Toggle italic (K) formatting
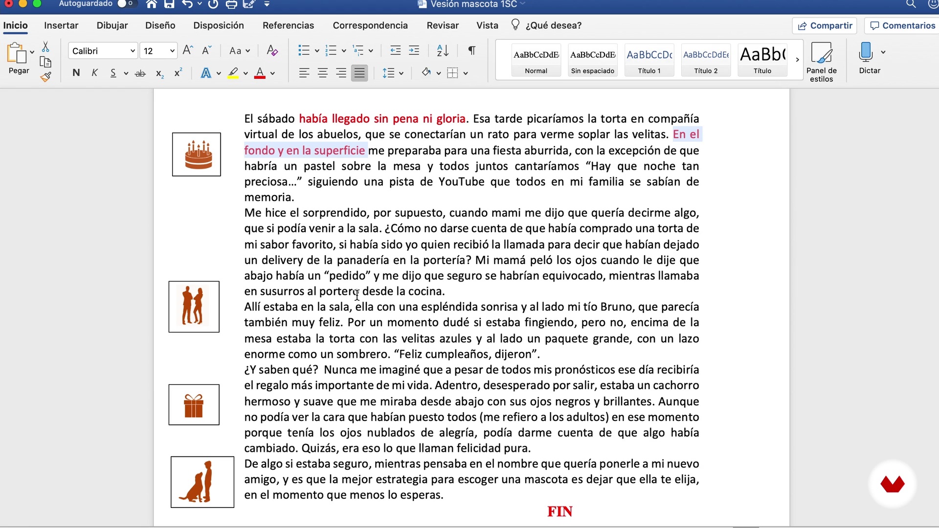 tap(95, 73)
